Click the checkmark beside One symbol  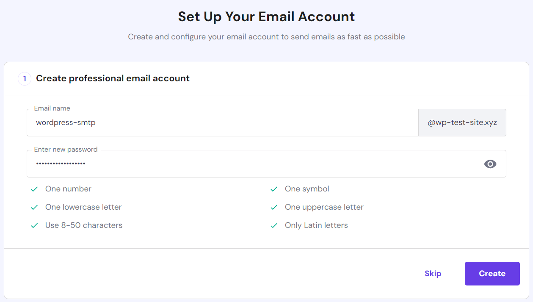(274, 189)
